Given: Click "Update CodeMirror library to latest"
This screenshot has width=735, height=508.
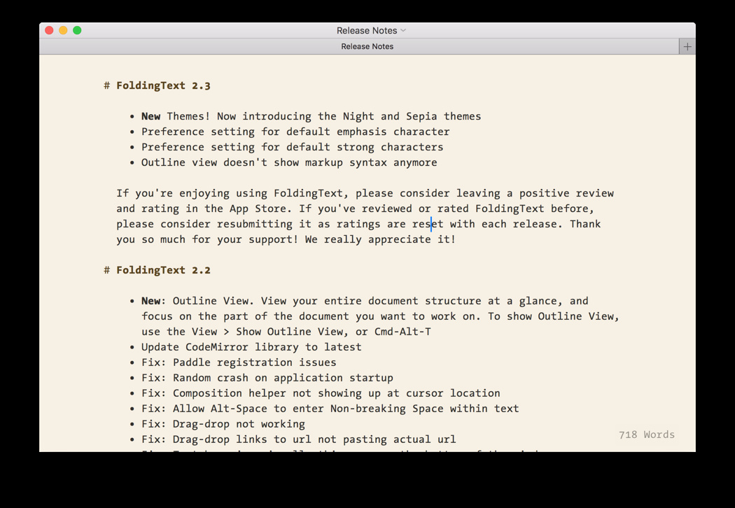Looking at the screenshot, I should pyautogui.click(x=251, y=347).
